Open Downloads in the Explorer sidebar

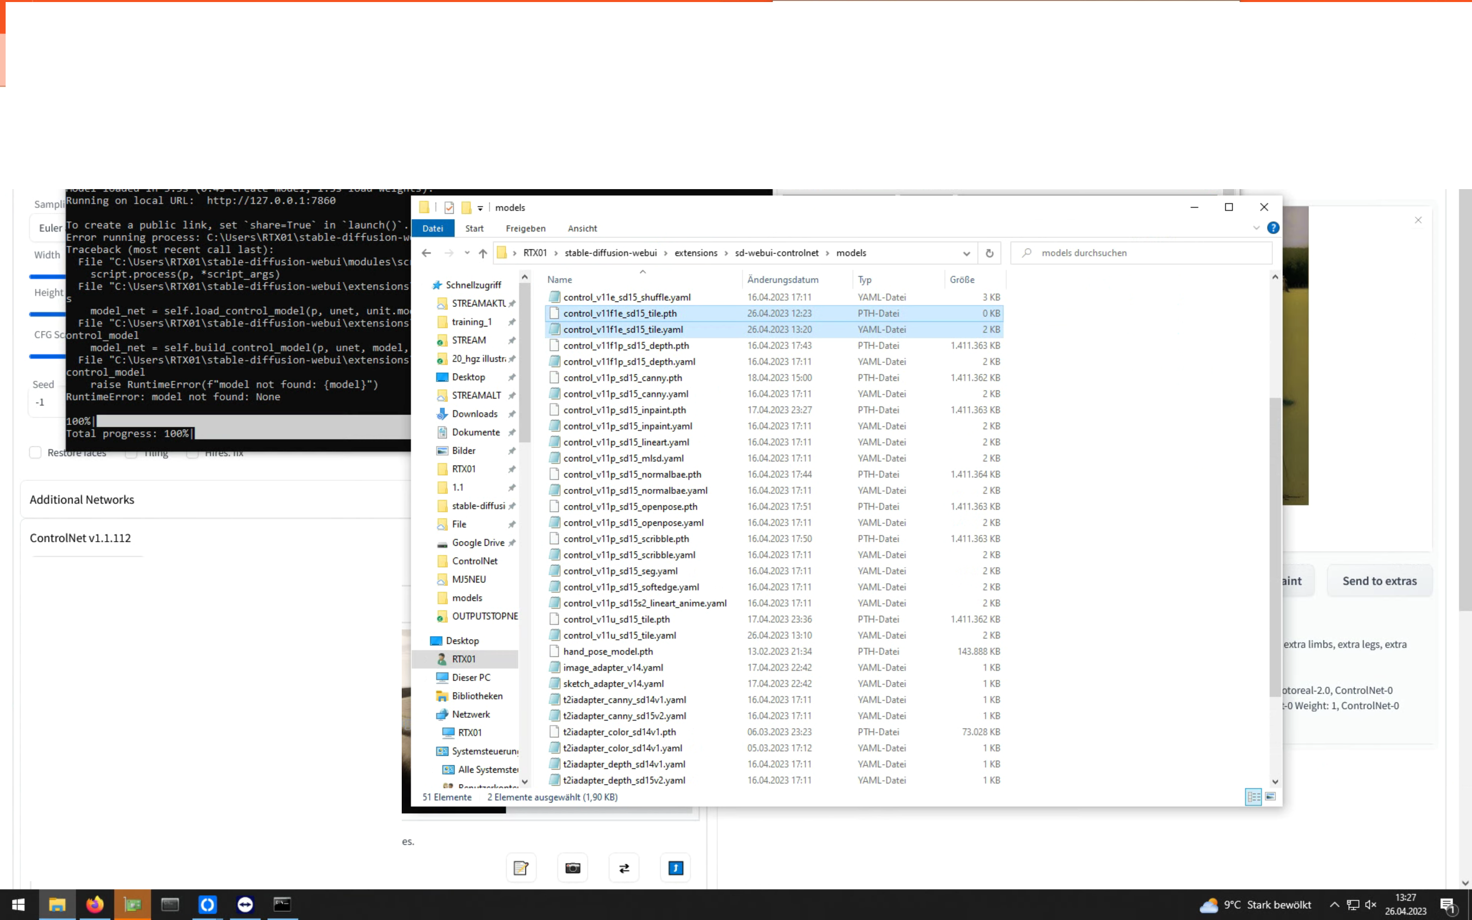(474, 414)
